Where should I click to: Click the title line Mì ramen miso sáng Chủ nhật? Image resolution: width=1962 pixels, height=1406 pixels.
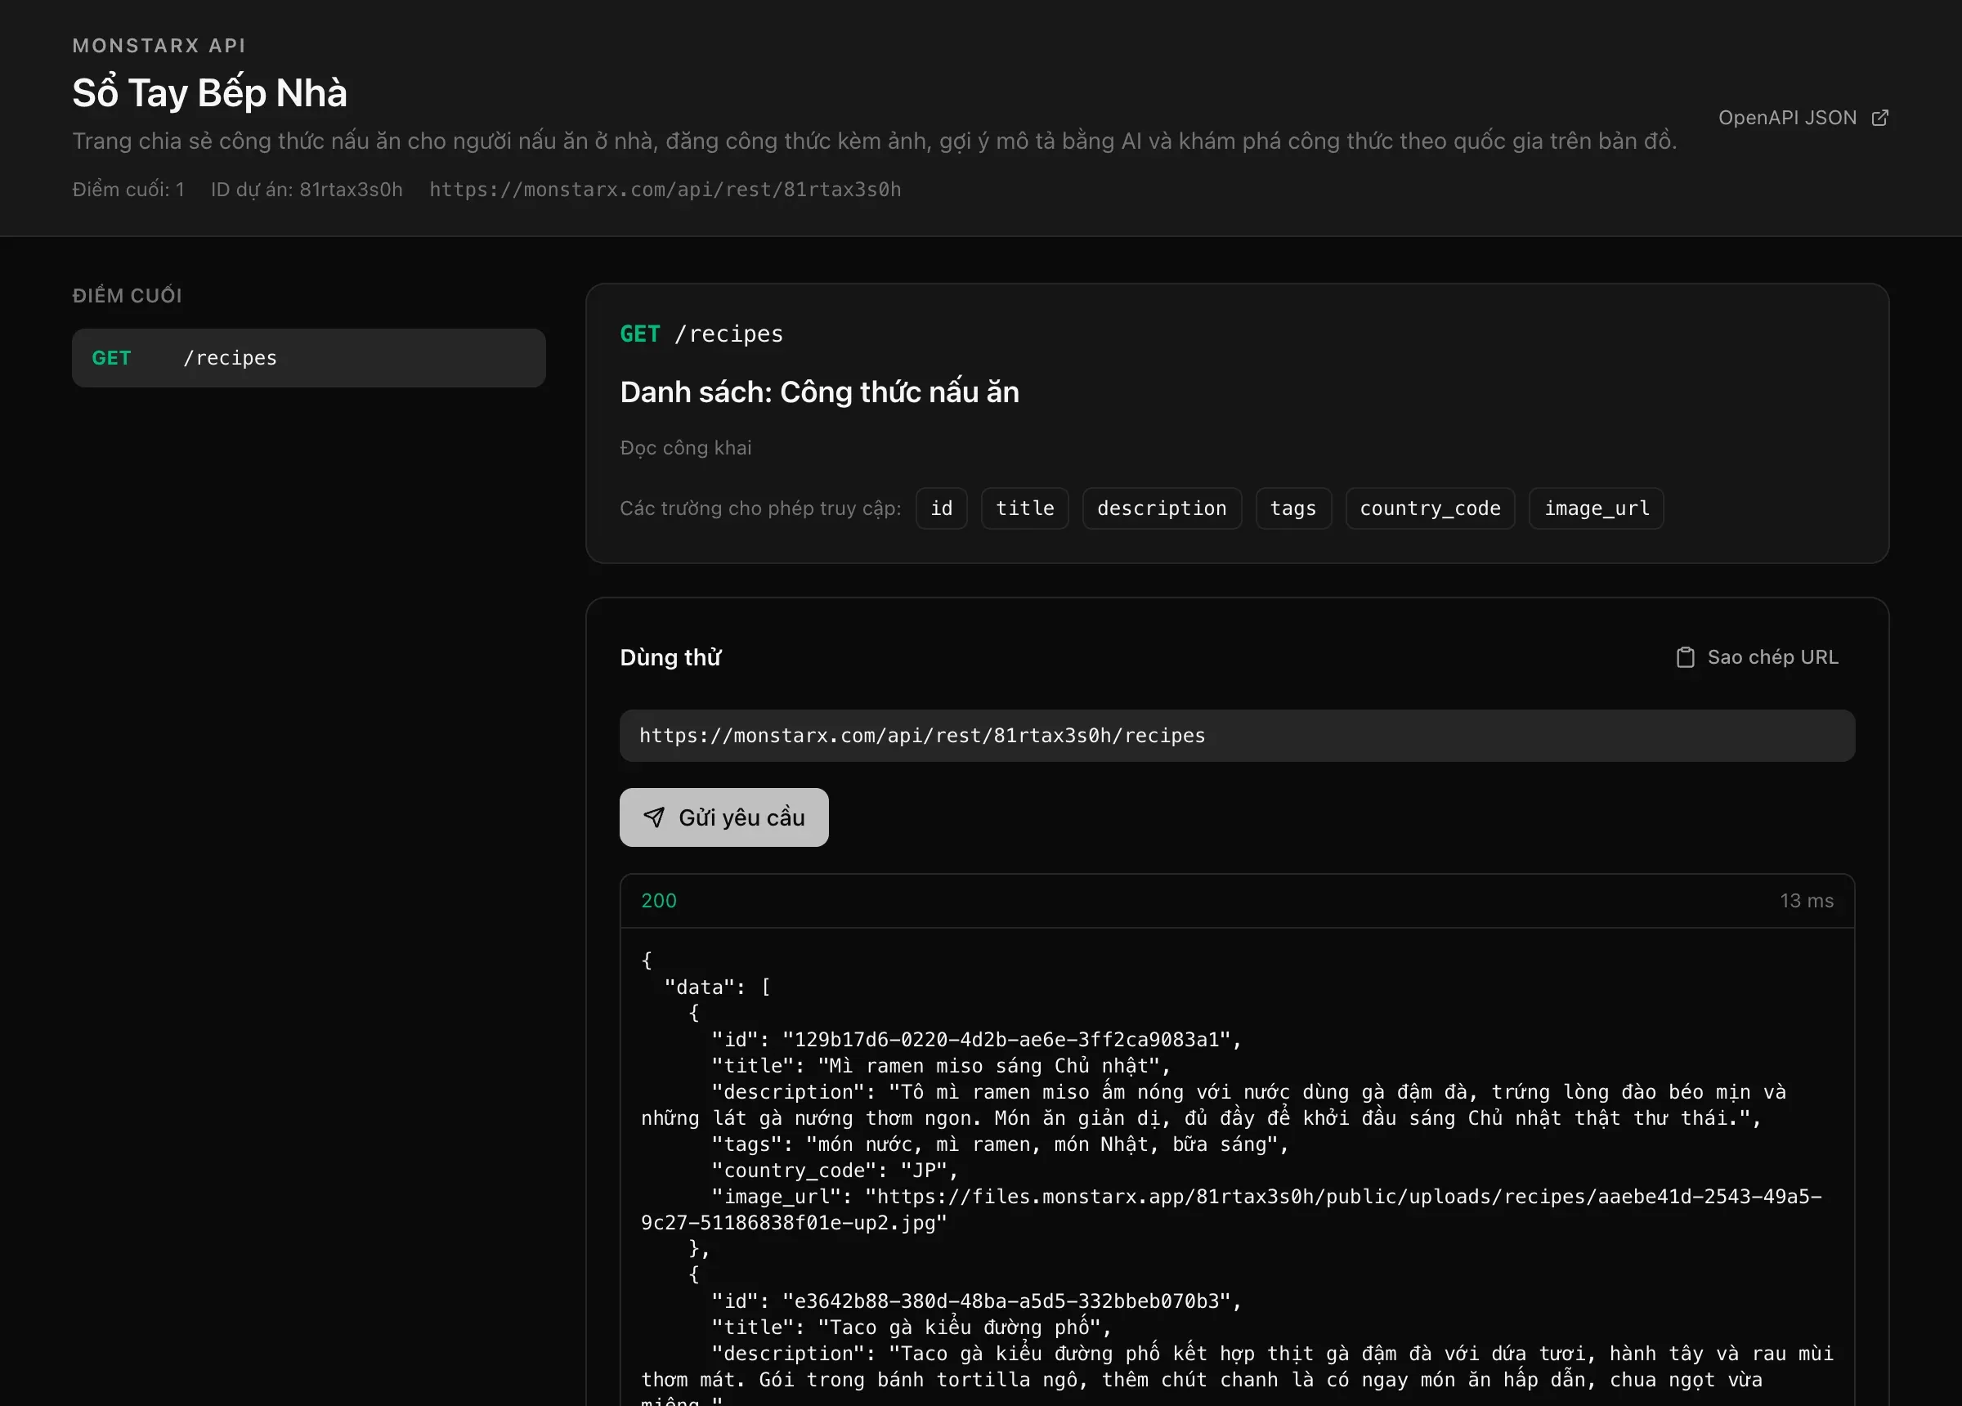(x=941, y=1066)
